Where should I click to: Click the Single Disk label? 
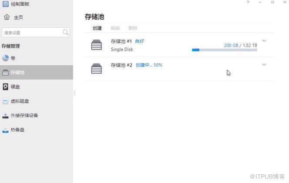122,49
